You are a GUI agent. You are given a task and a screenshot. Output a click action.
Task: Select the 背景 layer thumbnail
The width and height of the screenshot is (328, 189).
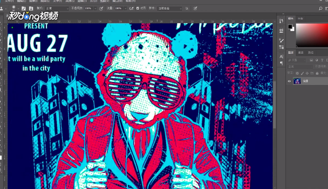tap(297, 81)
